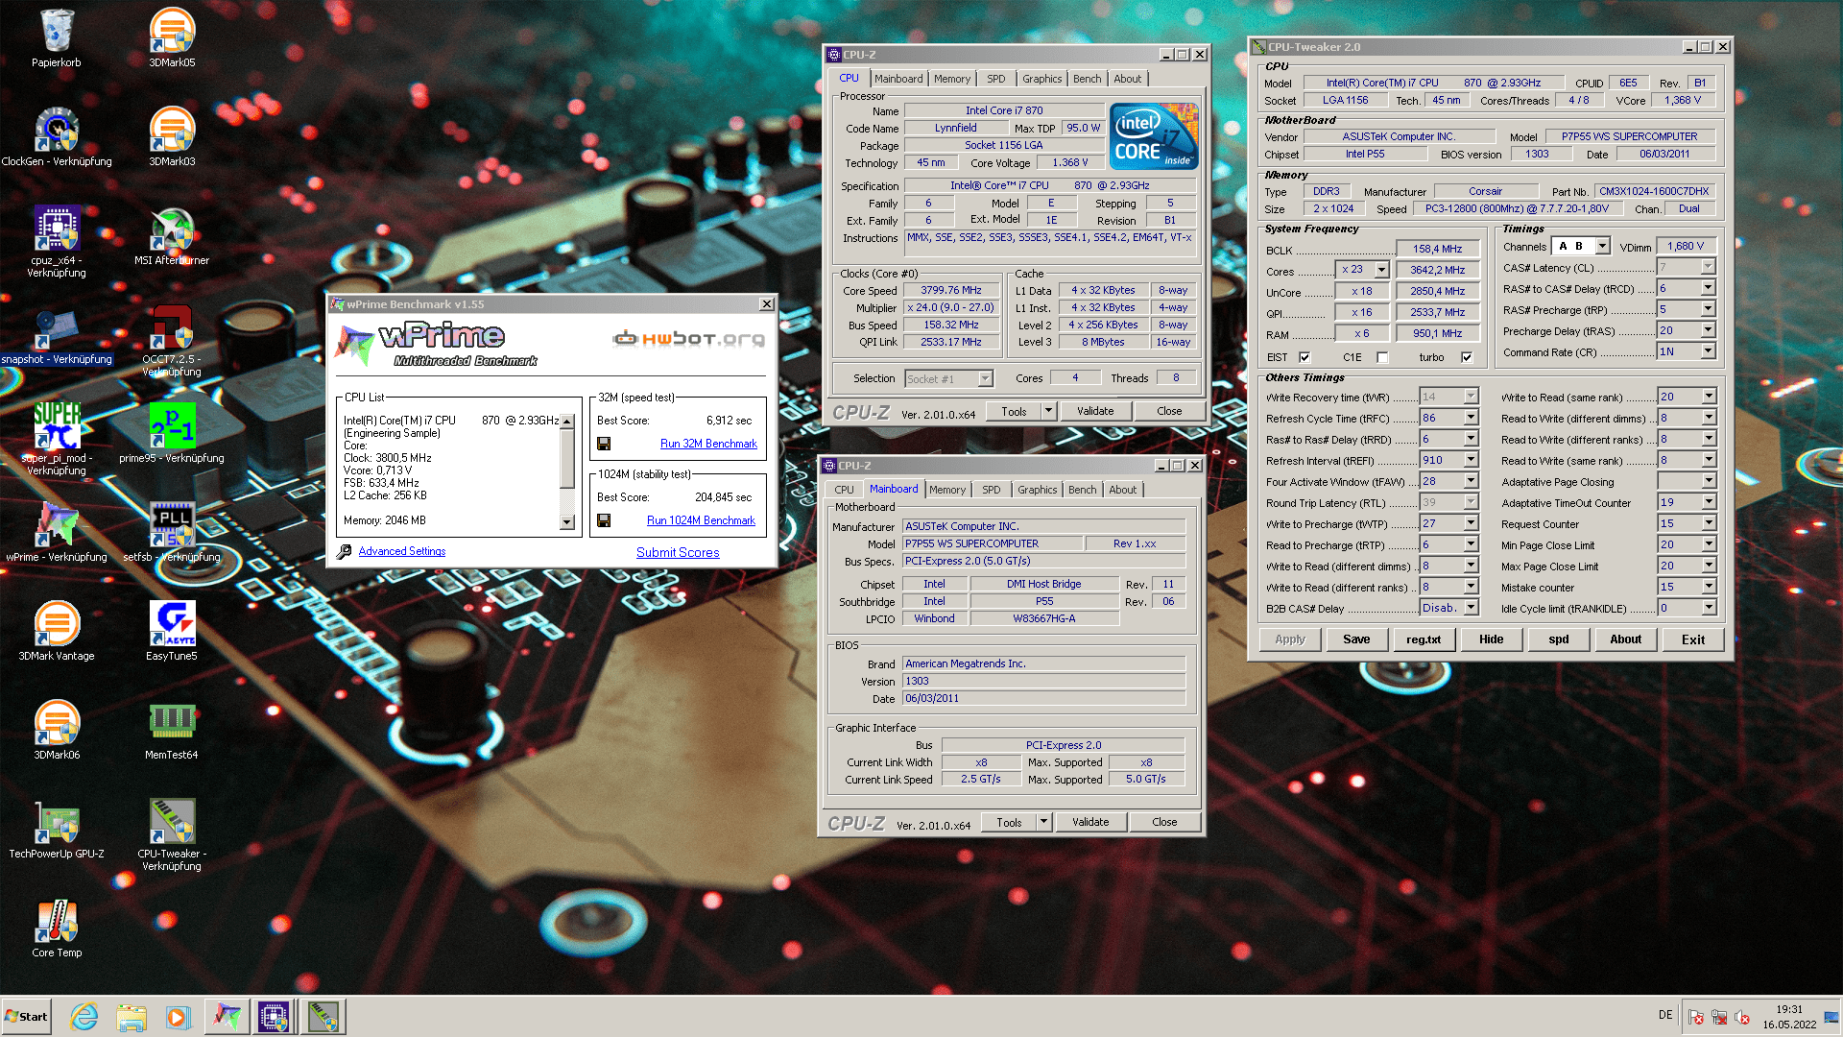Click the Run 32M Benchmark link
The image size is (1843, 1037).
708,444
